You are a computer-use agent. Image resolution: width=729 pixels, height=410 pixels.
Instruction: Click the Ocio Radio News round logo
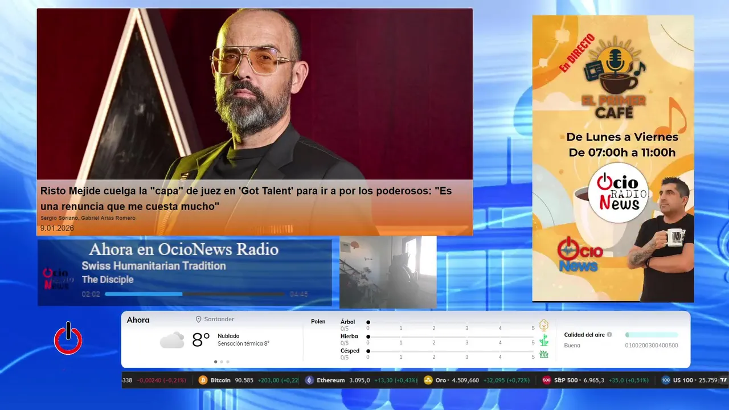(x=619, y=194)
